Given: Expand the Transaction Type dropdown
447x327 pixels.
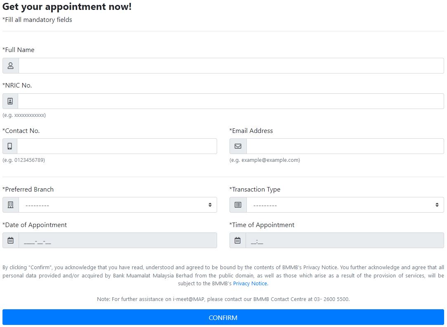Looking at the screenshot, I should coord(345,205).
